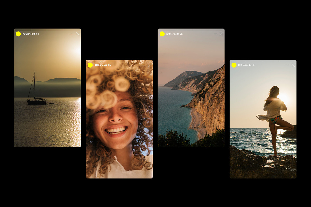Click the 6h timestamp on dancing woman story

(253, 65)
